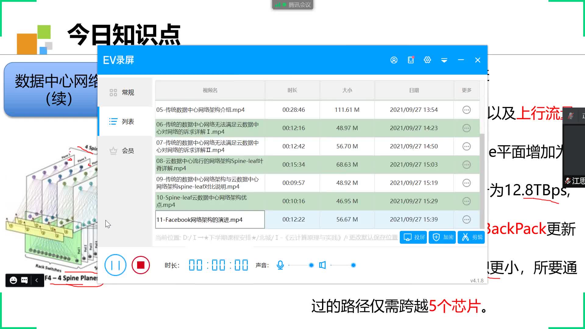This screenshot has height=329, width=585.
Task: Open the 腾讯会议 floating bar at top
Action: click(x=292, y=5)
